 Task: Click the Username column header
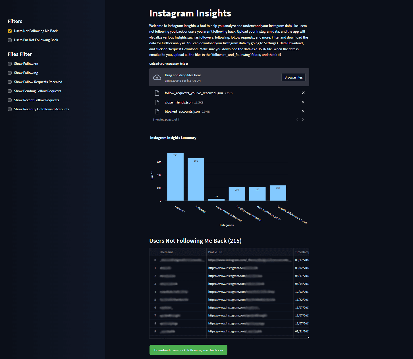[182, 252]
